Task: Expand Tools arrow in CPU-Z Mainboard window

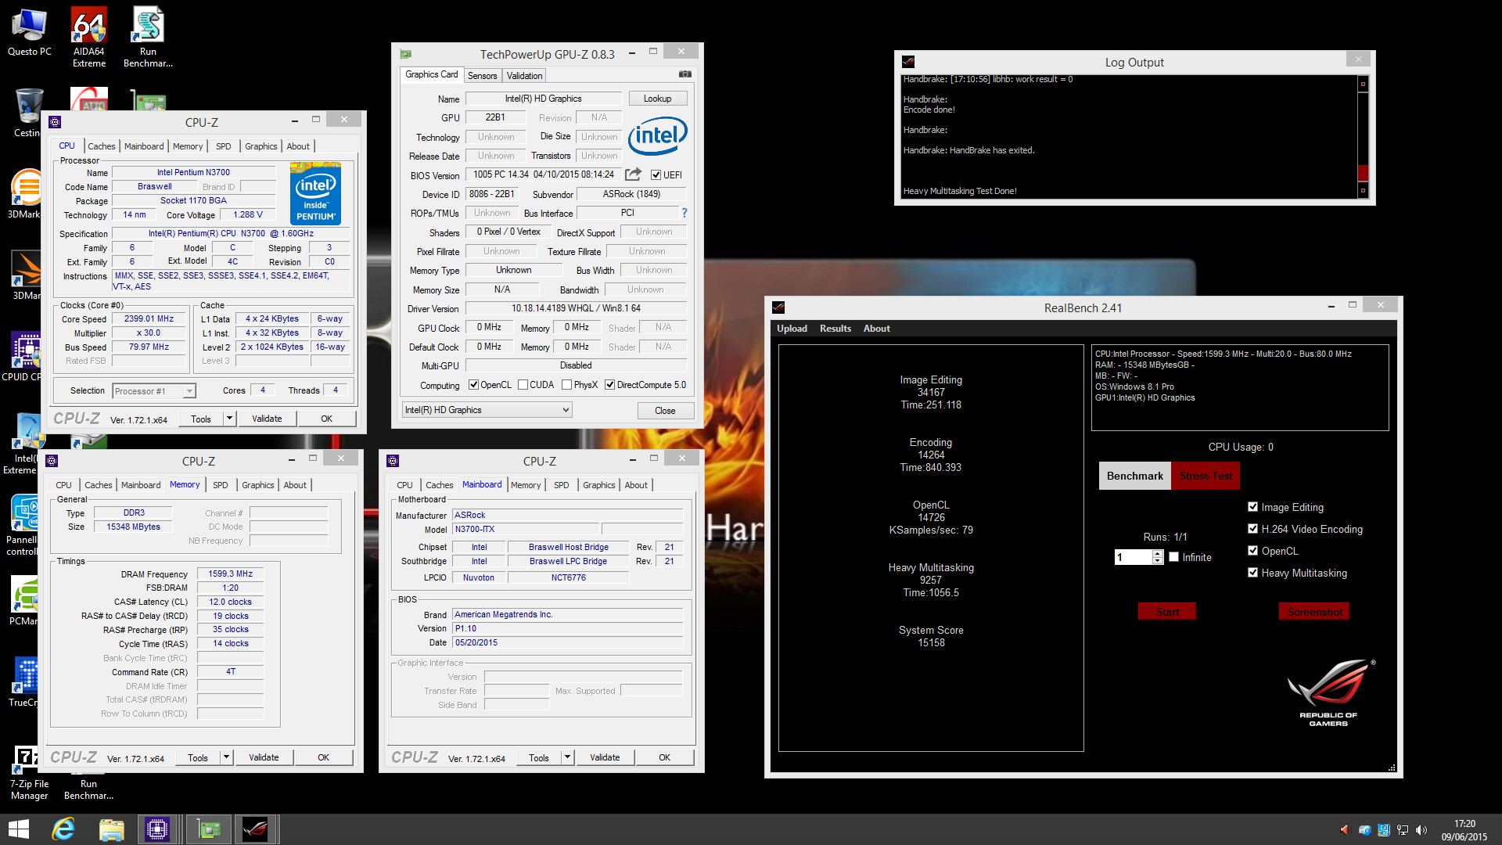Action: click(x=567, y=757)
